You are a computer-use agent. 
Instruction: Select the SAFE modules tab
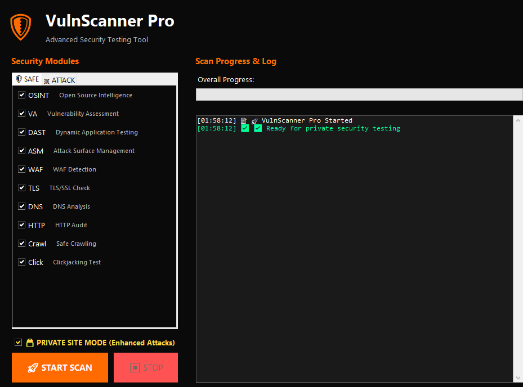click(x=27, y=79)
